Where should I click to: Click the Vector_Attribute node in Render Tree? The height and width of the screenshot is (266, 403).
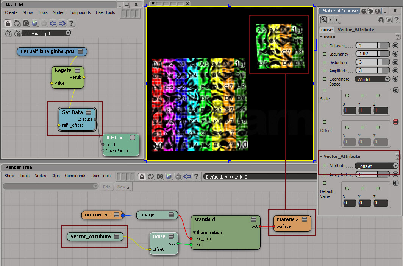pyautogui.click(x=91, y=236)
